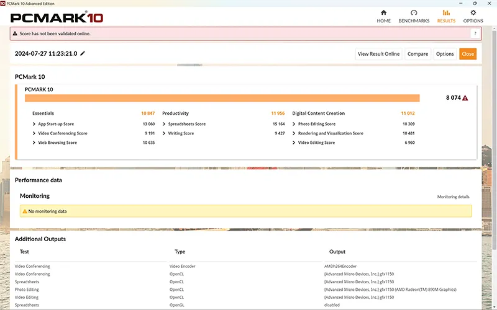Click the alert icon in validation banner
This screenshot has width=497, height=310.
(x=15, y=33)
